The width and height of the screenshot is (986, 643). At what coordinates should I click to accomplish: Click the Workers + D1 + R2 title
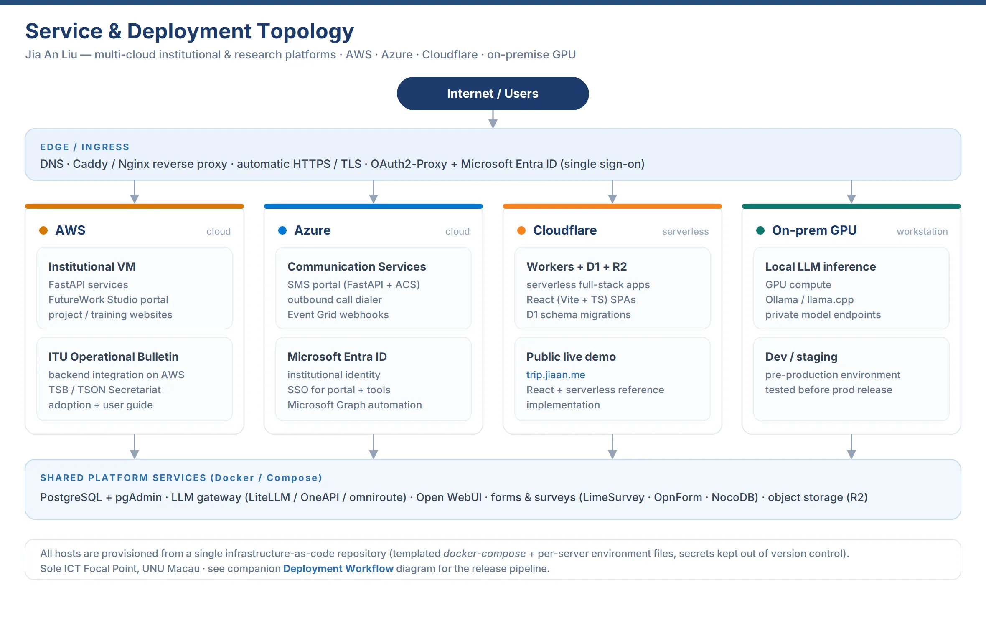[x=577, y=266]
